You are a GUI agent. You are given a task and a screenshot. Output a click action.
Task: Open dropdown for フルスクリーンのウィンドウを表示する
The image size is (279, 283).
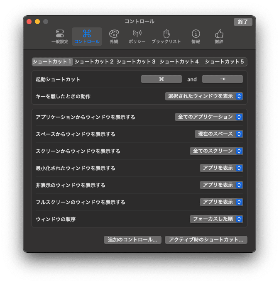click(x=221, y=202)
